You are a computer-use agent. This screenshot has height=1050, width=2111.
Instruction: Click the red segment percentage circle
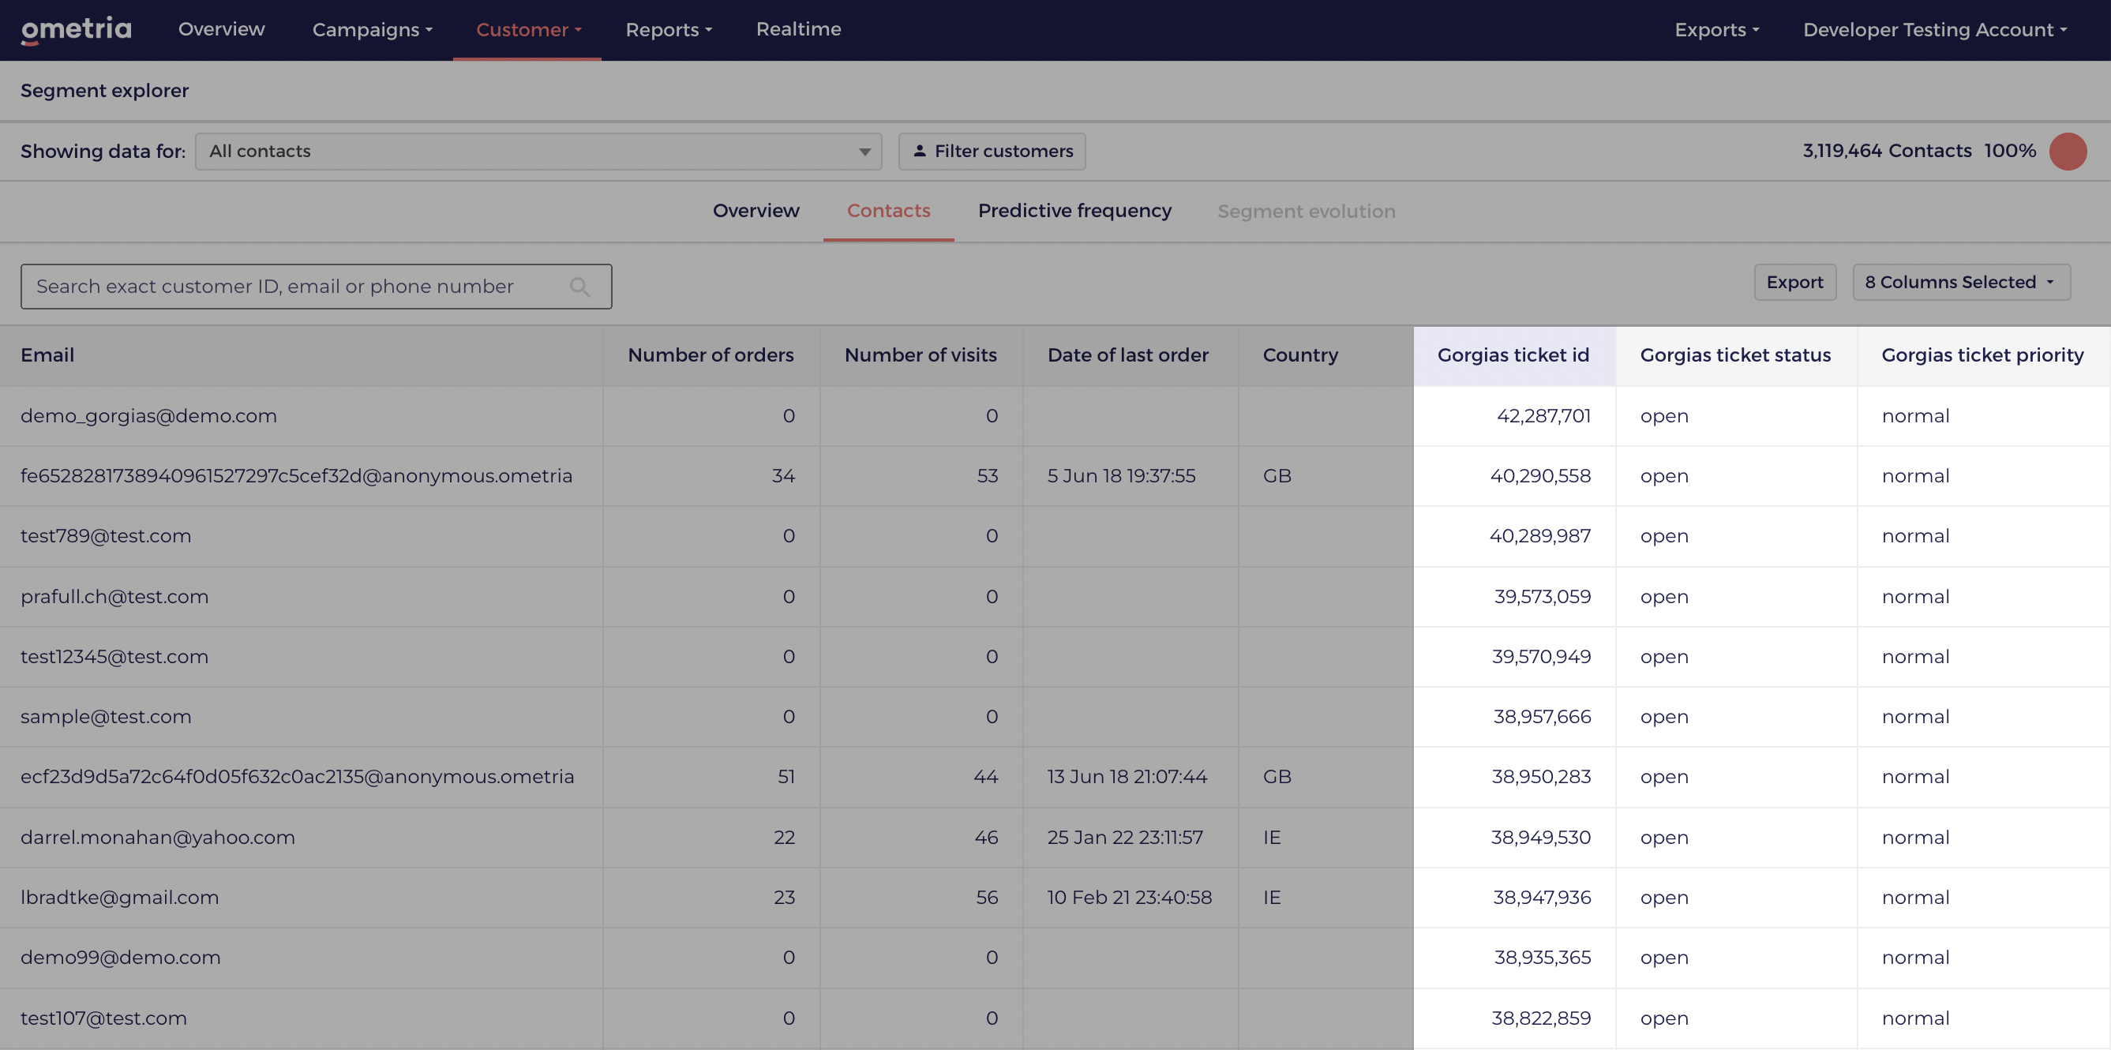point(2068,152)
